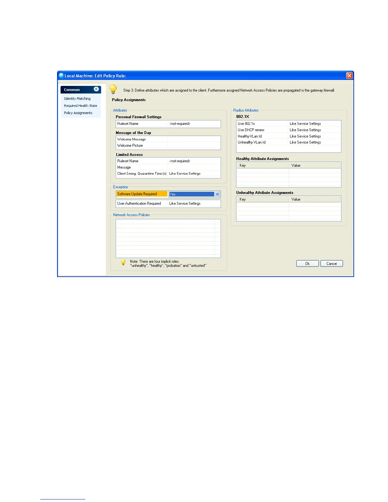
Task: Click Value header in Unhealthy Attribute Assignments
Action: (314, 199)
